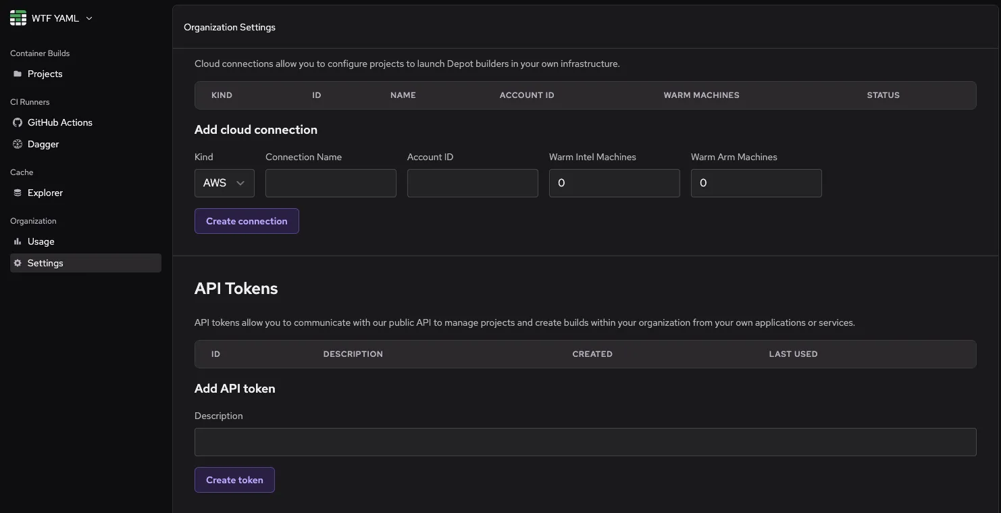Open the organization switcher chevron

pyautogui.click(x=88, y=18)
